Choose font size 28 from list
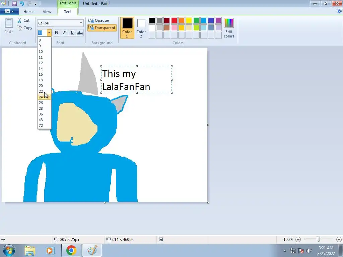343x257 pixels. pyautogui.click(x=45, y=108)
